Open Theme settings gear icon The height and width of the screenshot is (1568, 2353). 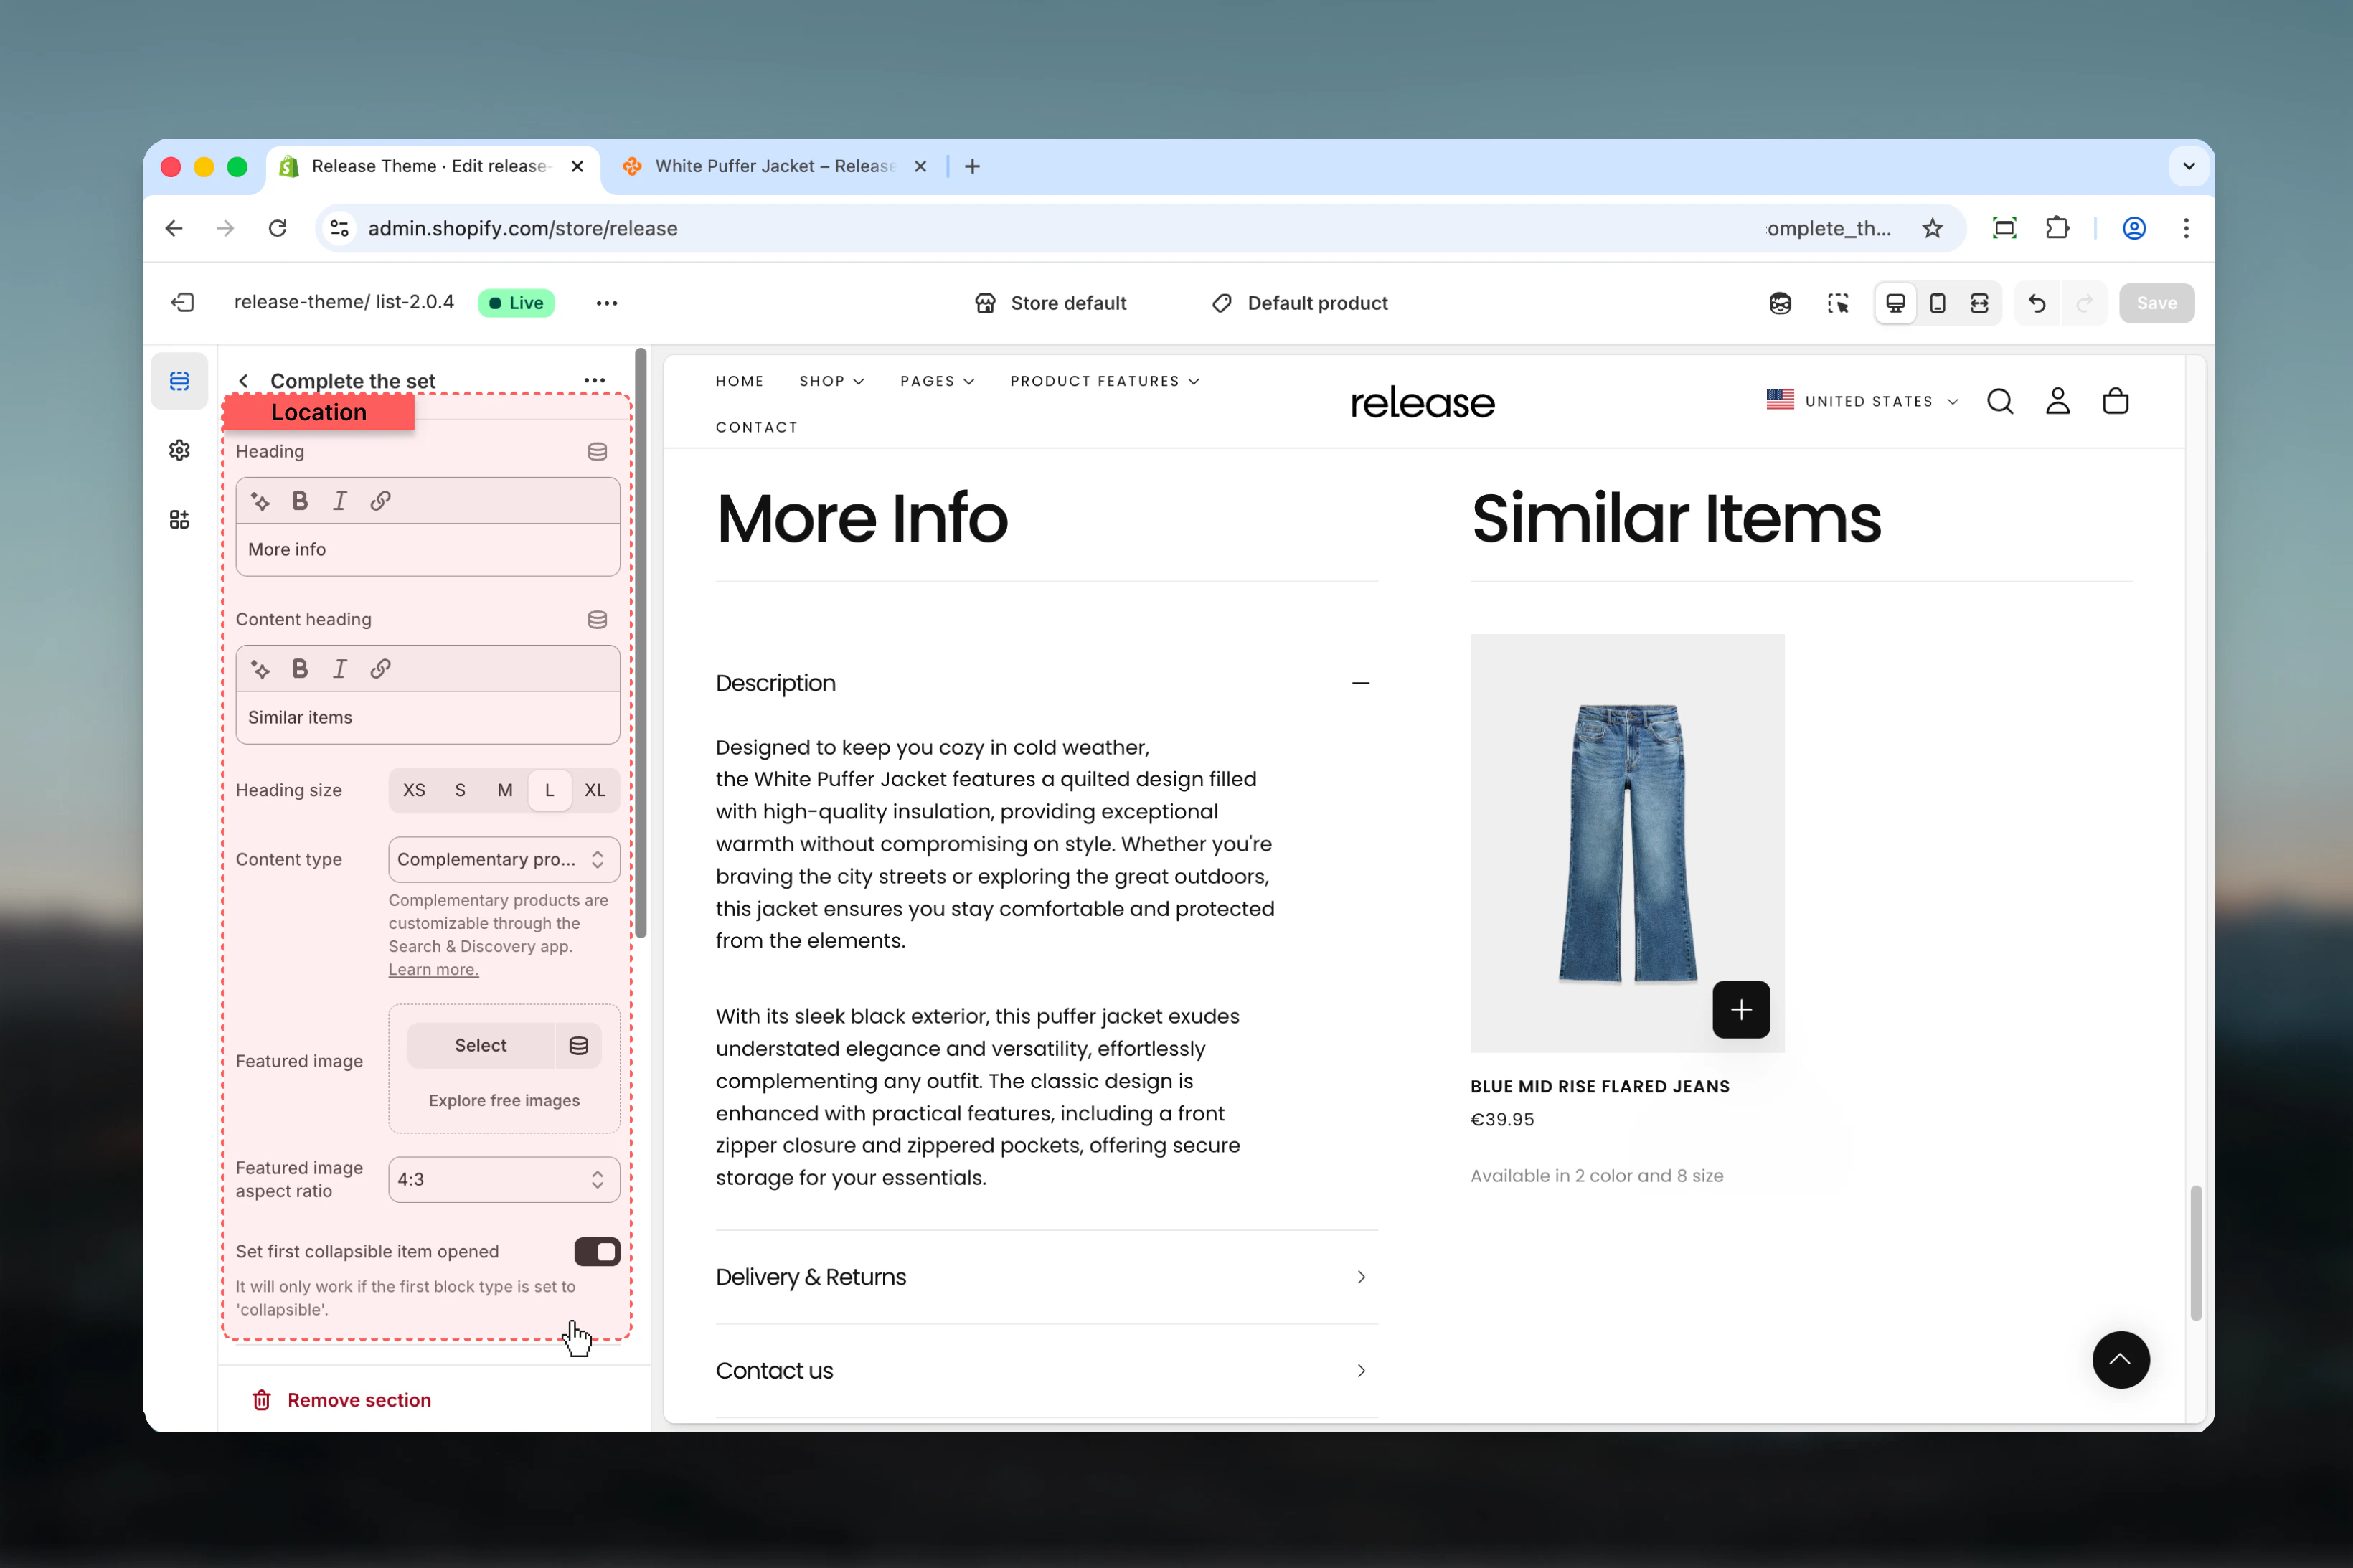tap(180, 450)
